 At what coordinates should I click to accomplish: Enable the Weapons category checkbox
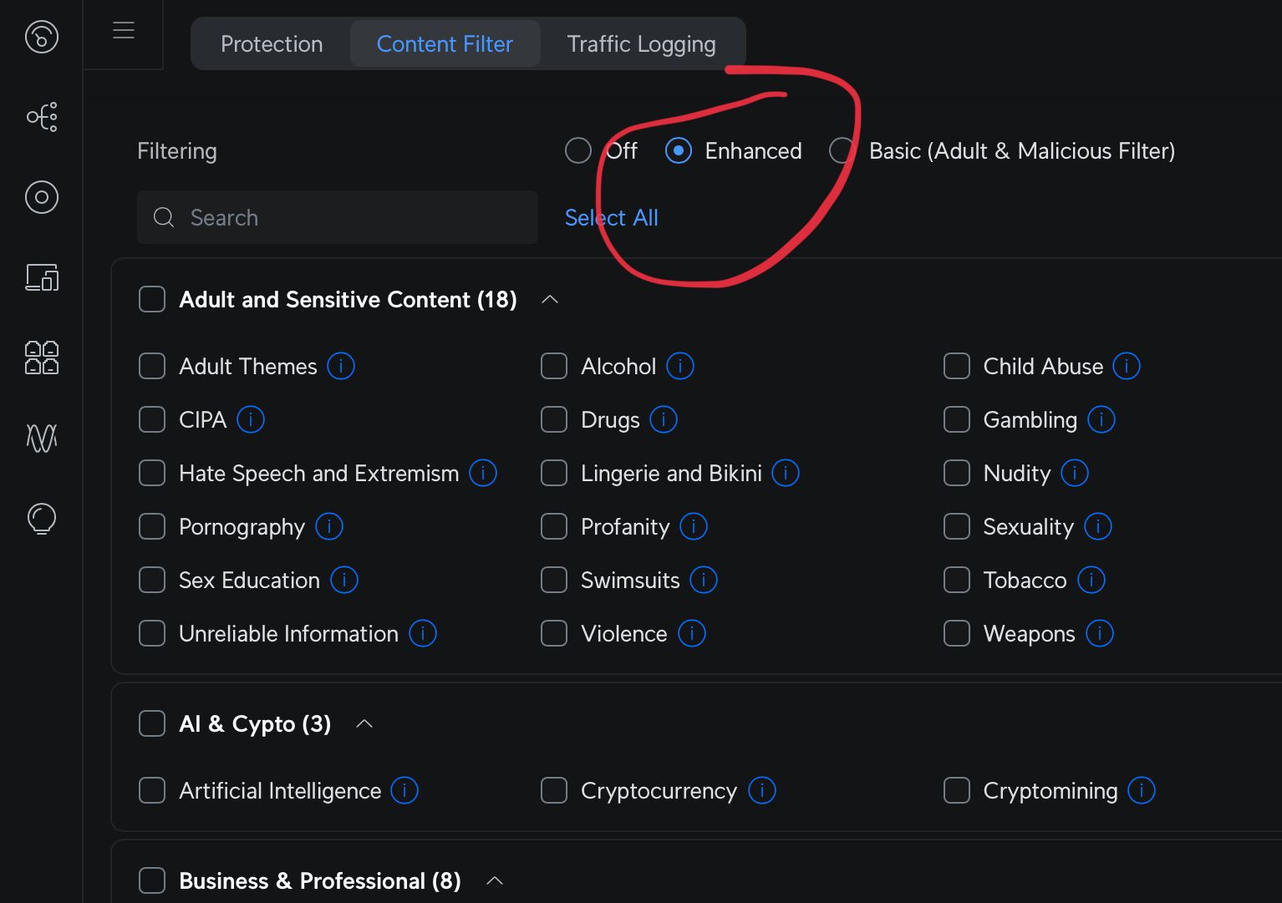tap(957, 634)
